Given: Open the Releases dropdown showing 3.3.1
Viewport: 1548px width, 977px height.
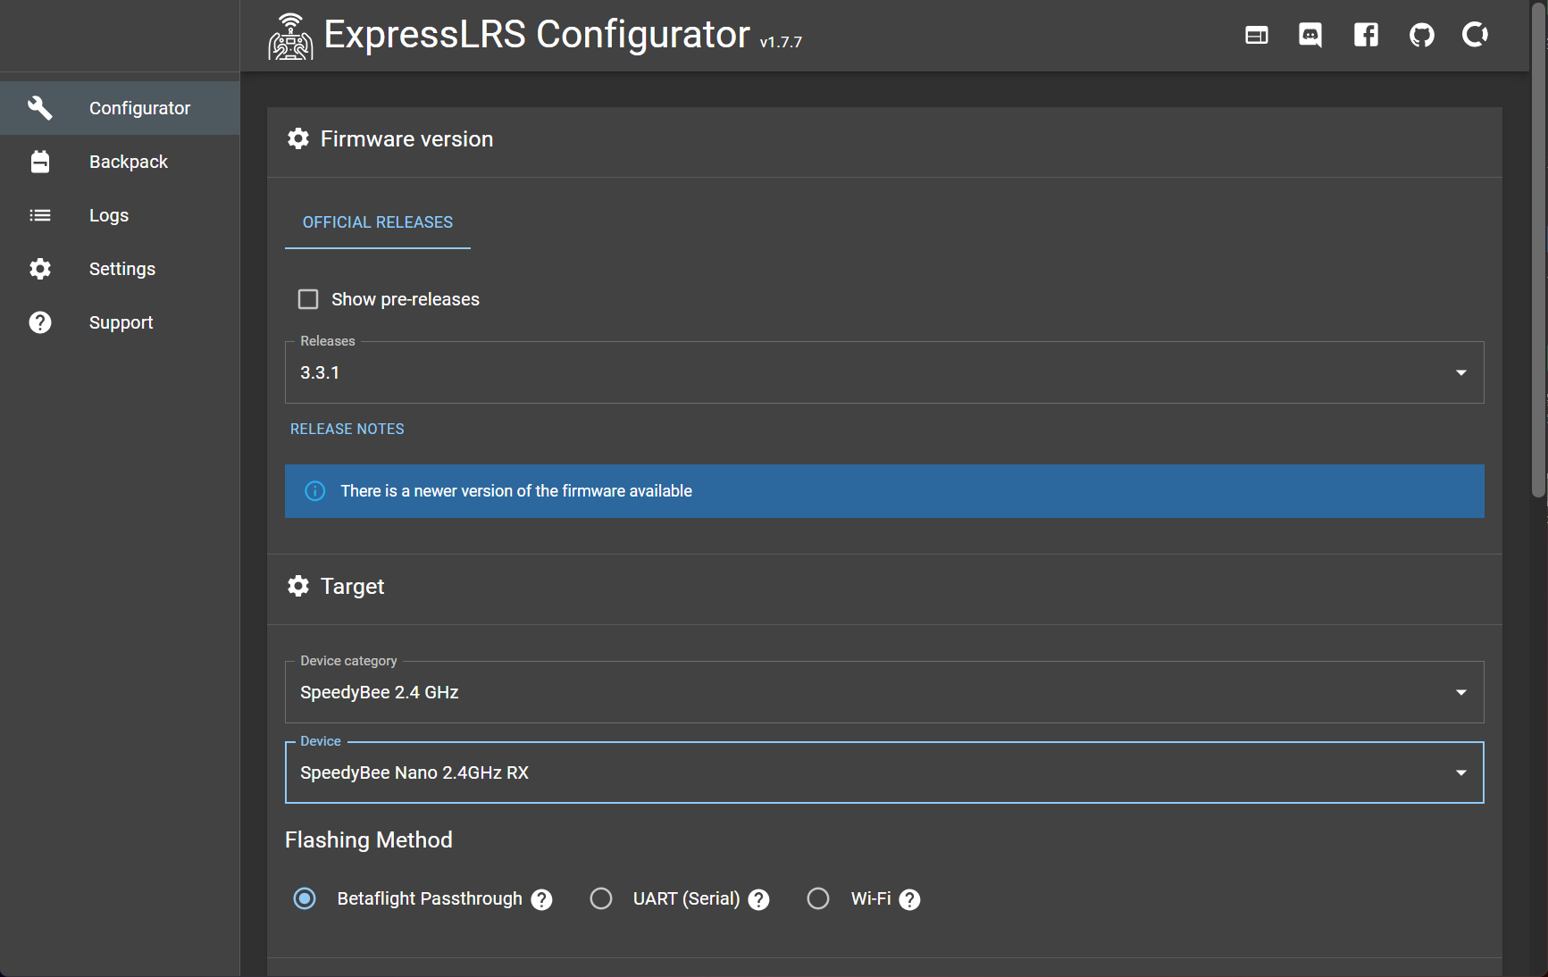Looking at the screenshot, I should 884,372.
